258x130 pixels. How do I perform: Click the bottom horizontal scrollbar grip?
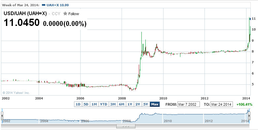point(126,126)
